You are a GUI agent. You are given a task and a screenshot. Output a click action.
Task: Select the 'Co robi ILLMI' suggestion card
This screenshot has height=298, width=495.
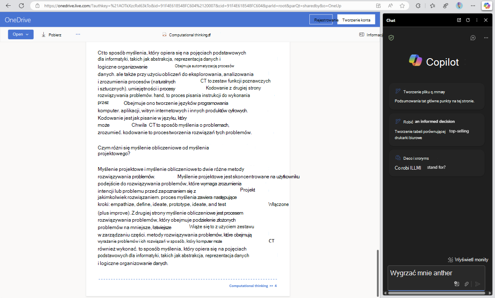pyautogui.click(x=437, y=163)
